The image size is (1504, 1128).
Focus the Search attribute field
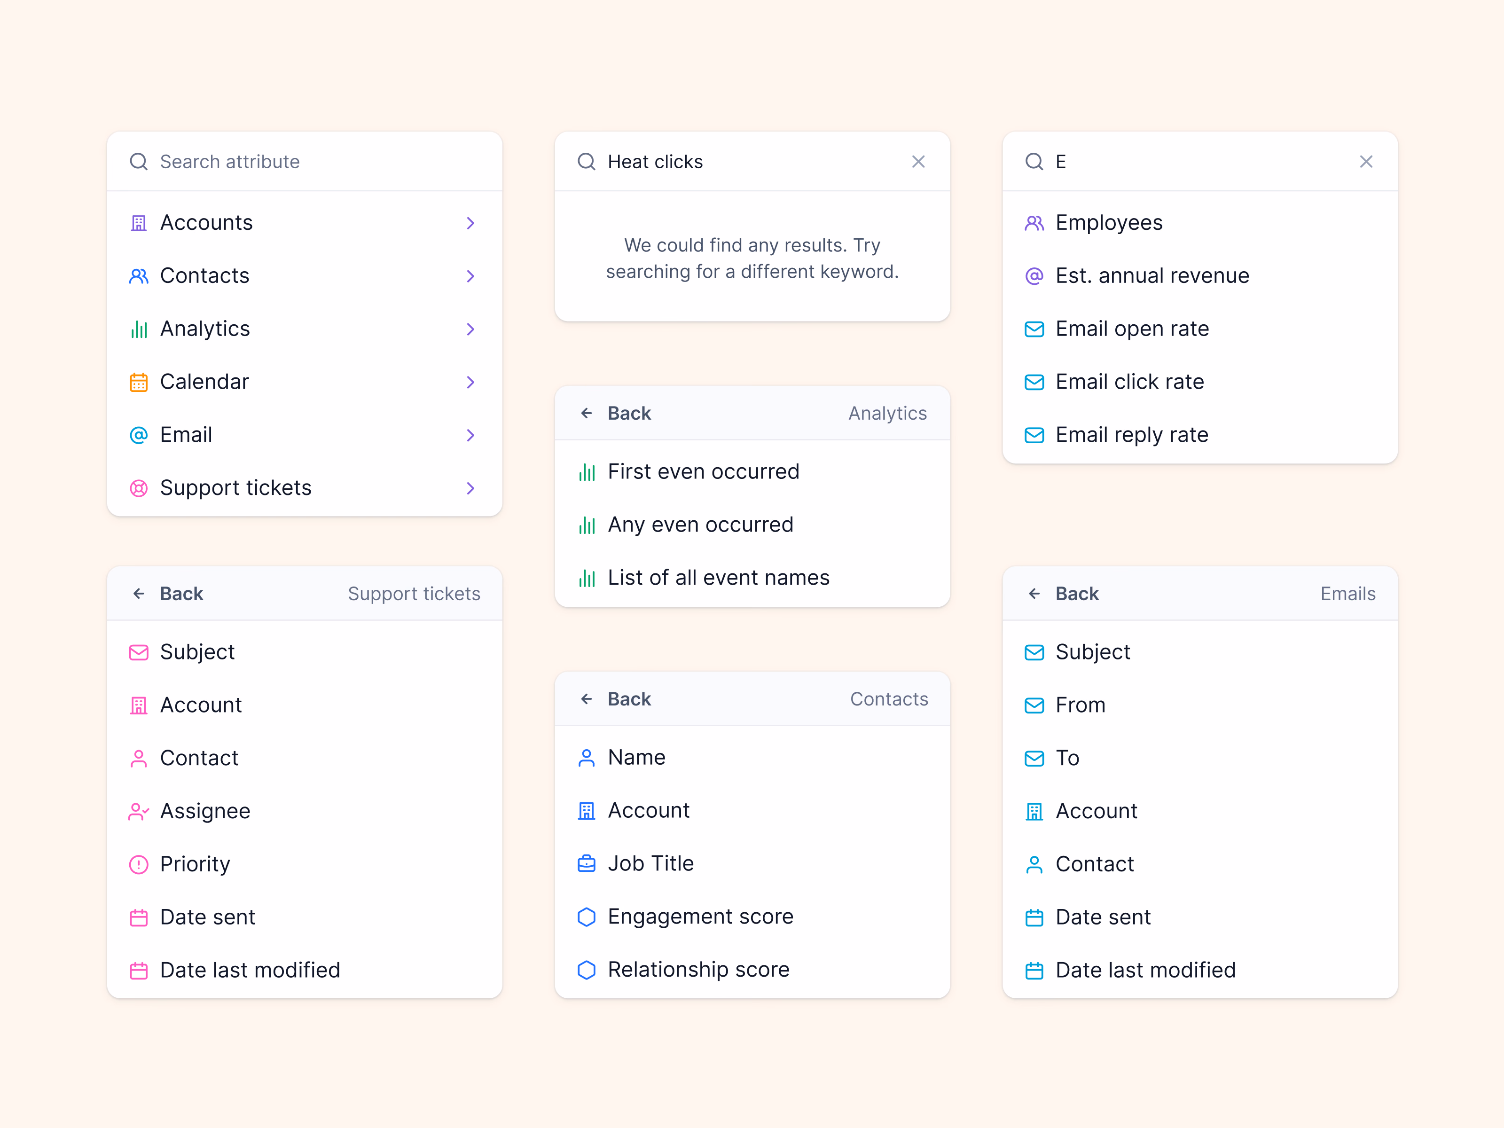click(x=305, y=162)
